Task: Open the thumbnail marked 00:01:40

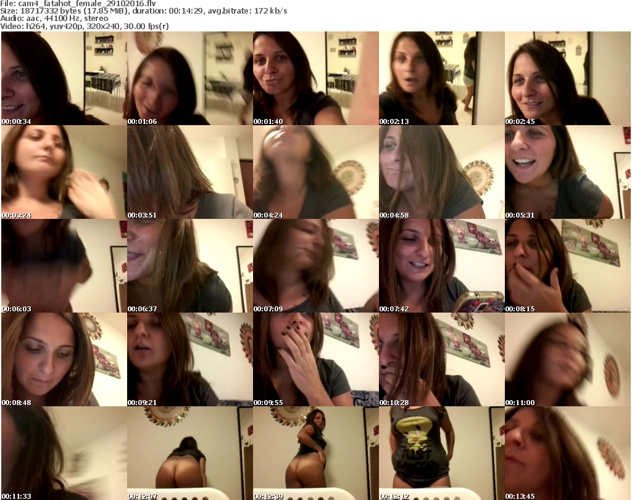Action: point(315,78)
